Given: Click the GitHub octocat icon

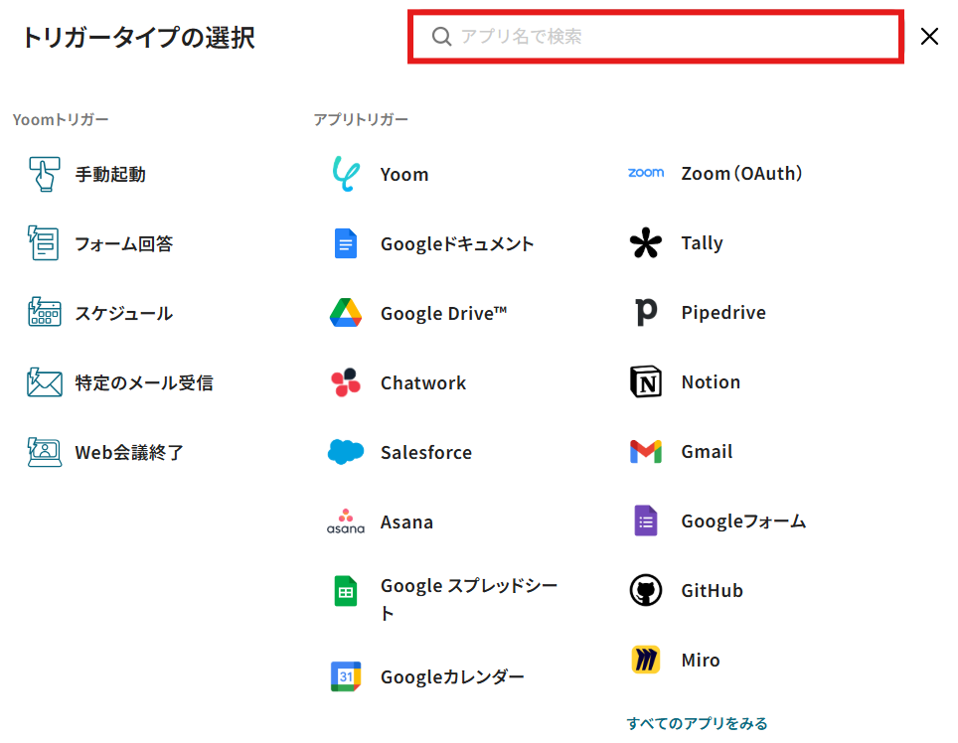Looking at the screenshot, I should click(646, 590).
